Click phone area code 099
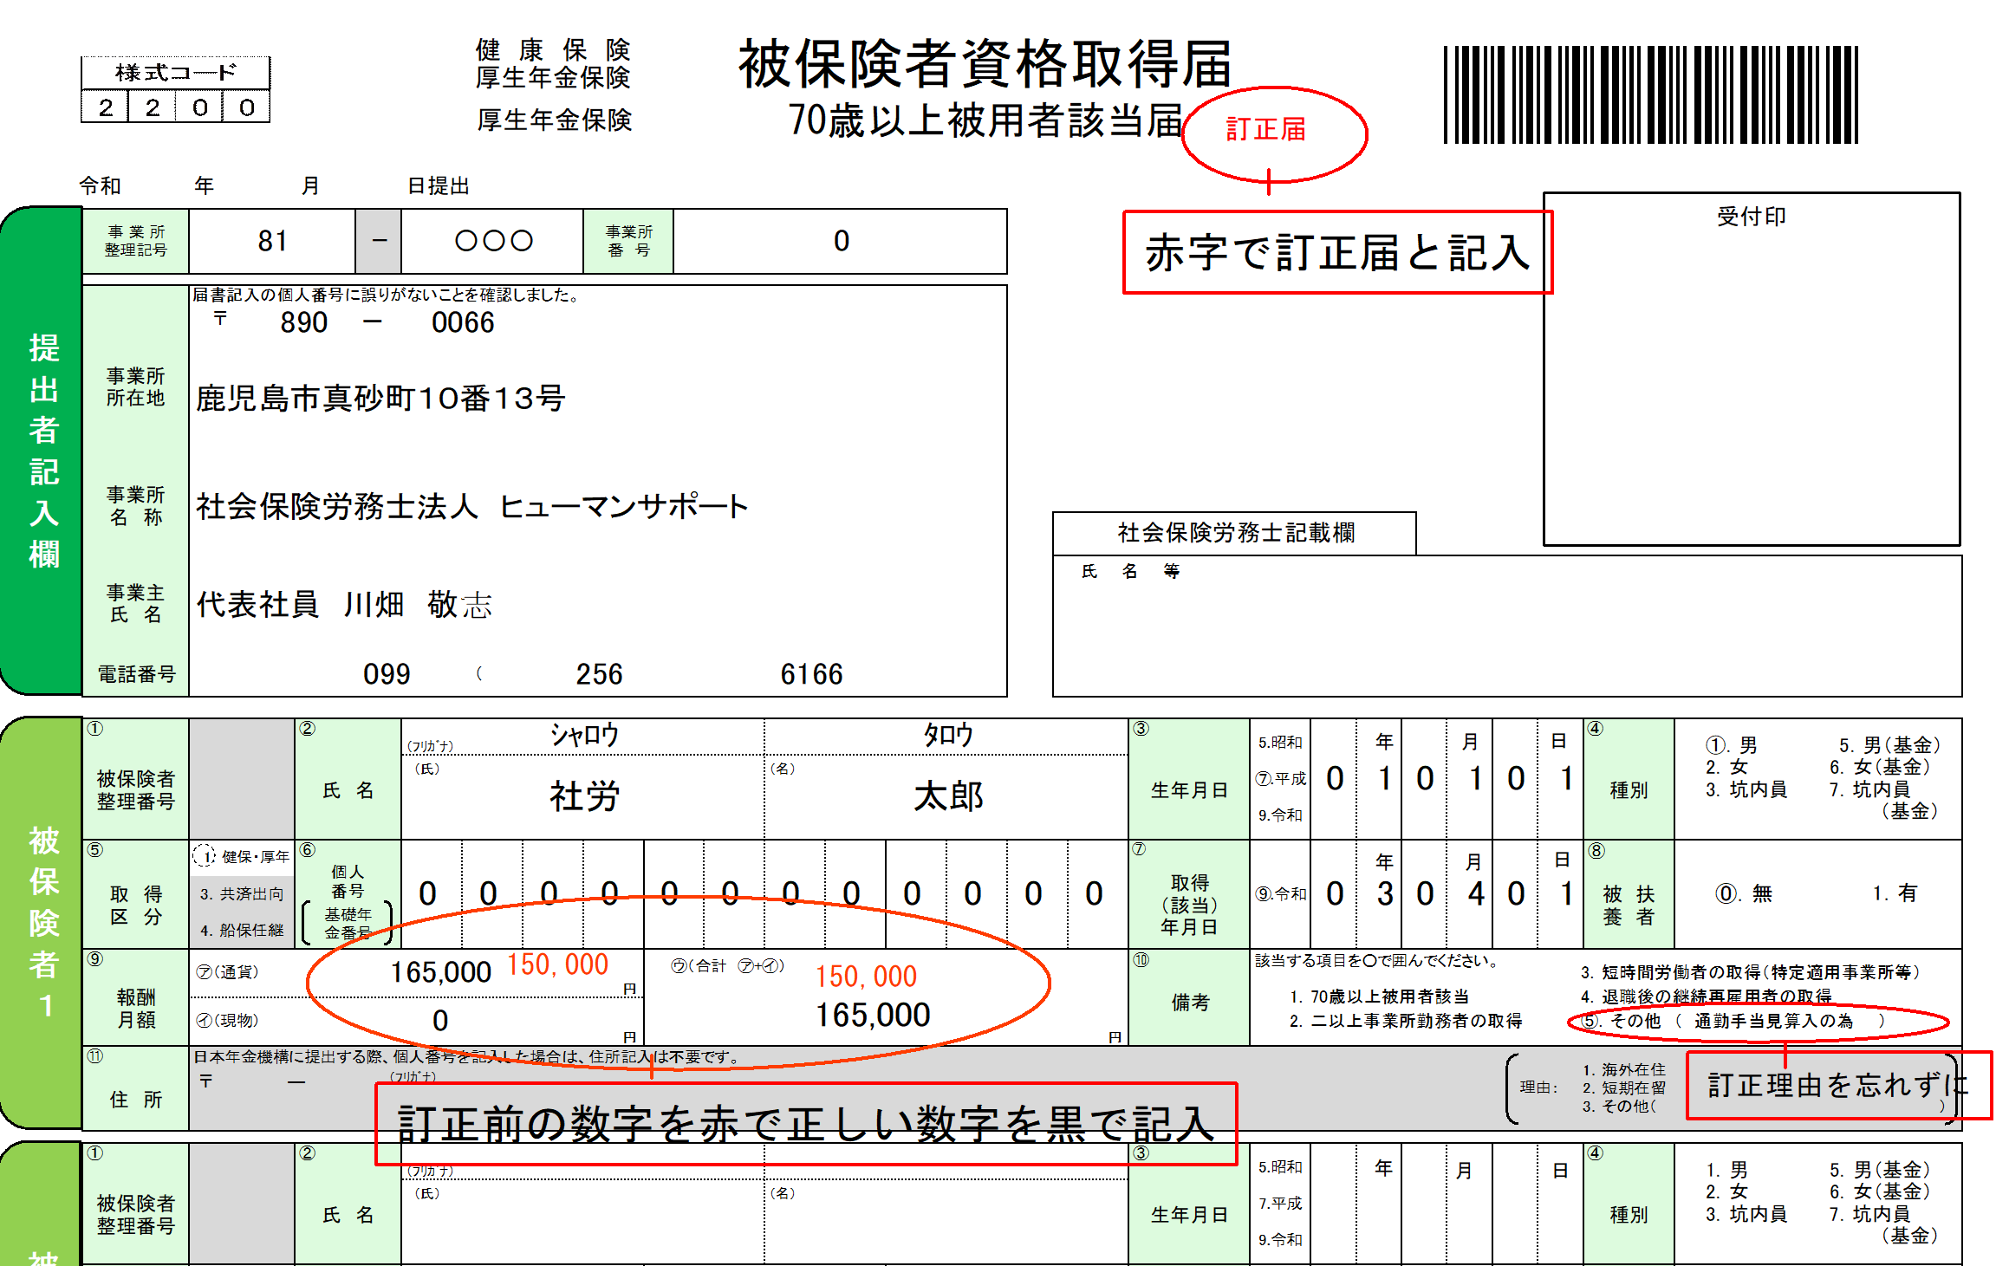This screenshot has height=1266, width=2009. [x=387, y=674]
